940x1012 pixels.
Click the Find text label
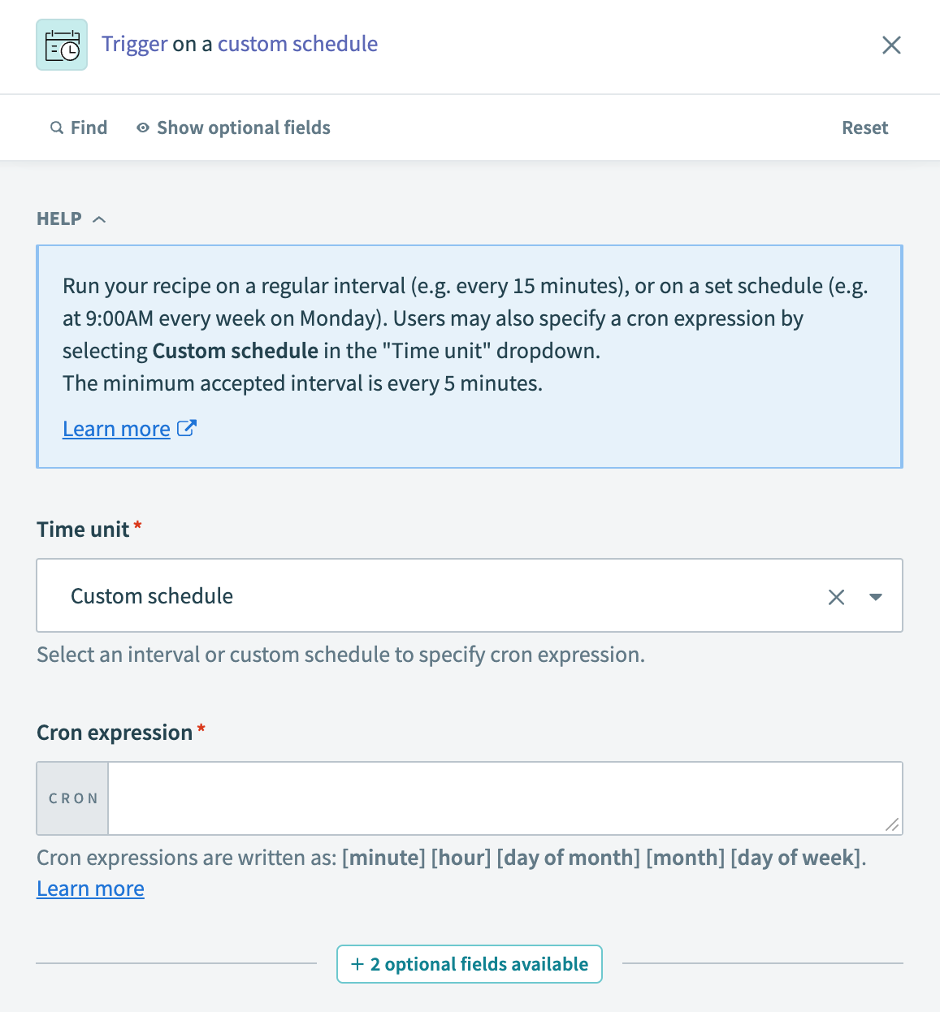(x=89, y=128)
